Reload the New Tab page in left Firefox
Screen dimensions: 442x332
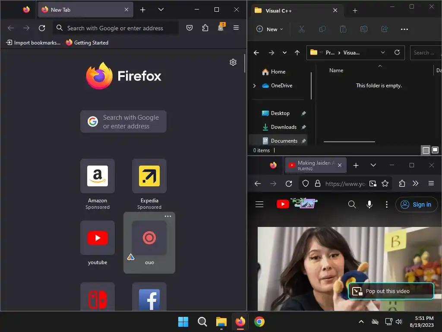[x=42, y=28]
